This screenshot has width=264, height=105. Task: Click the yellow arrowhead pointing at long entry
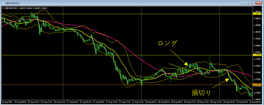[186, 64]
